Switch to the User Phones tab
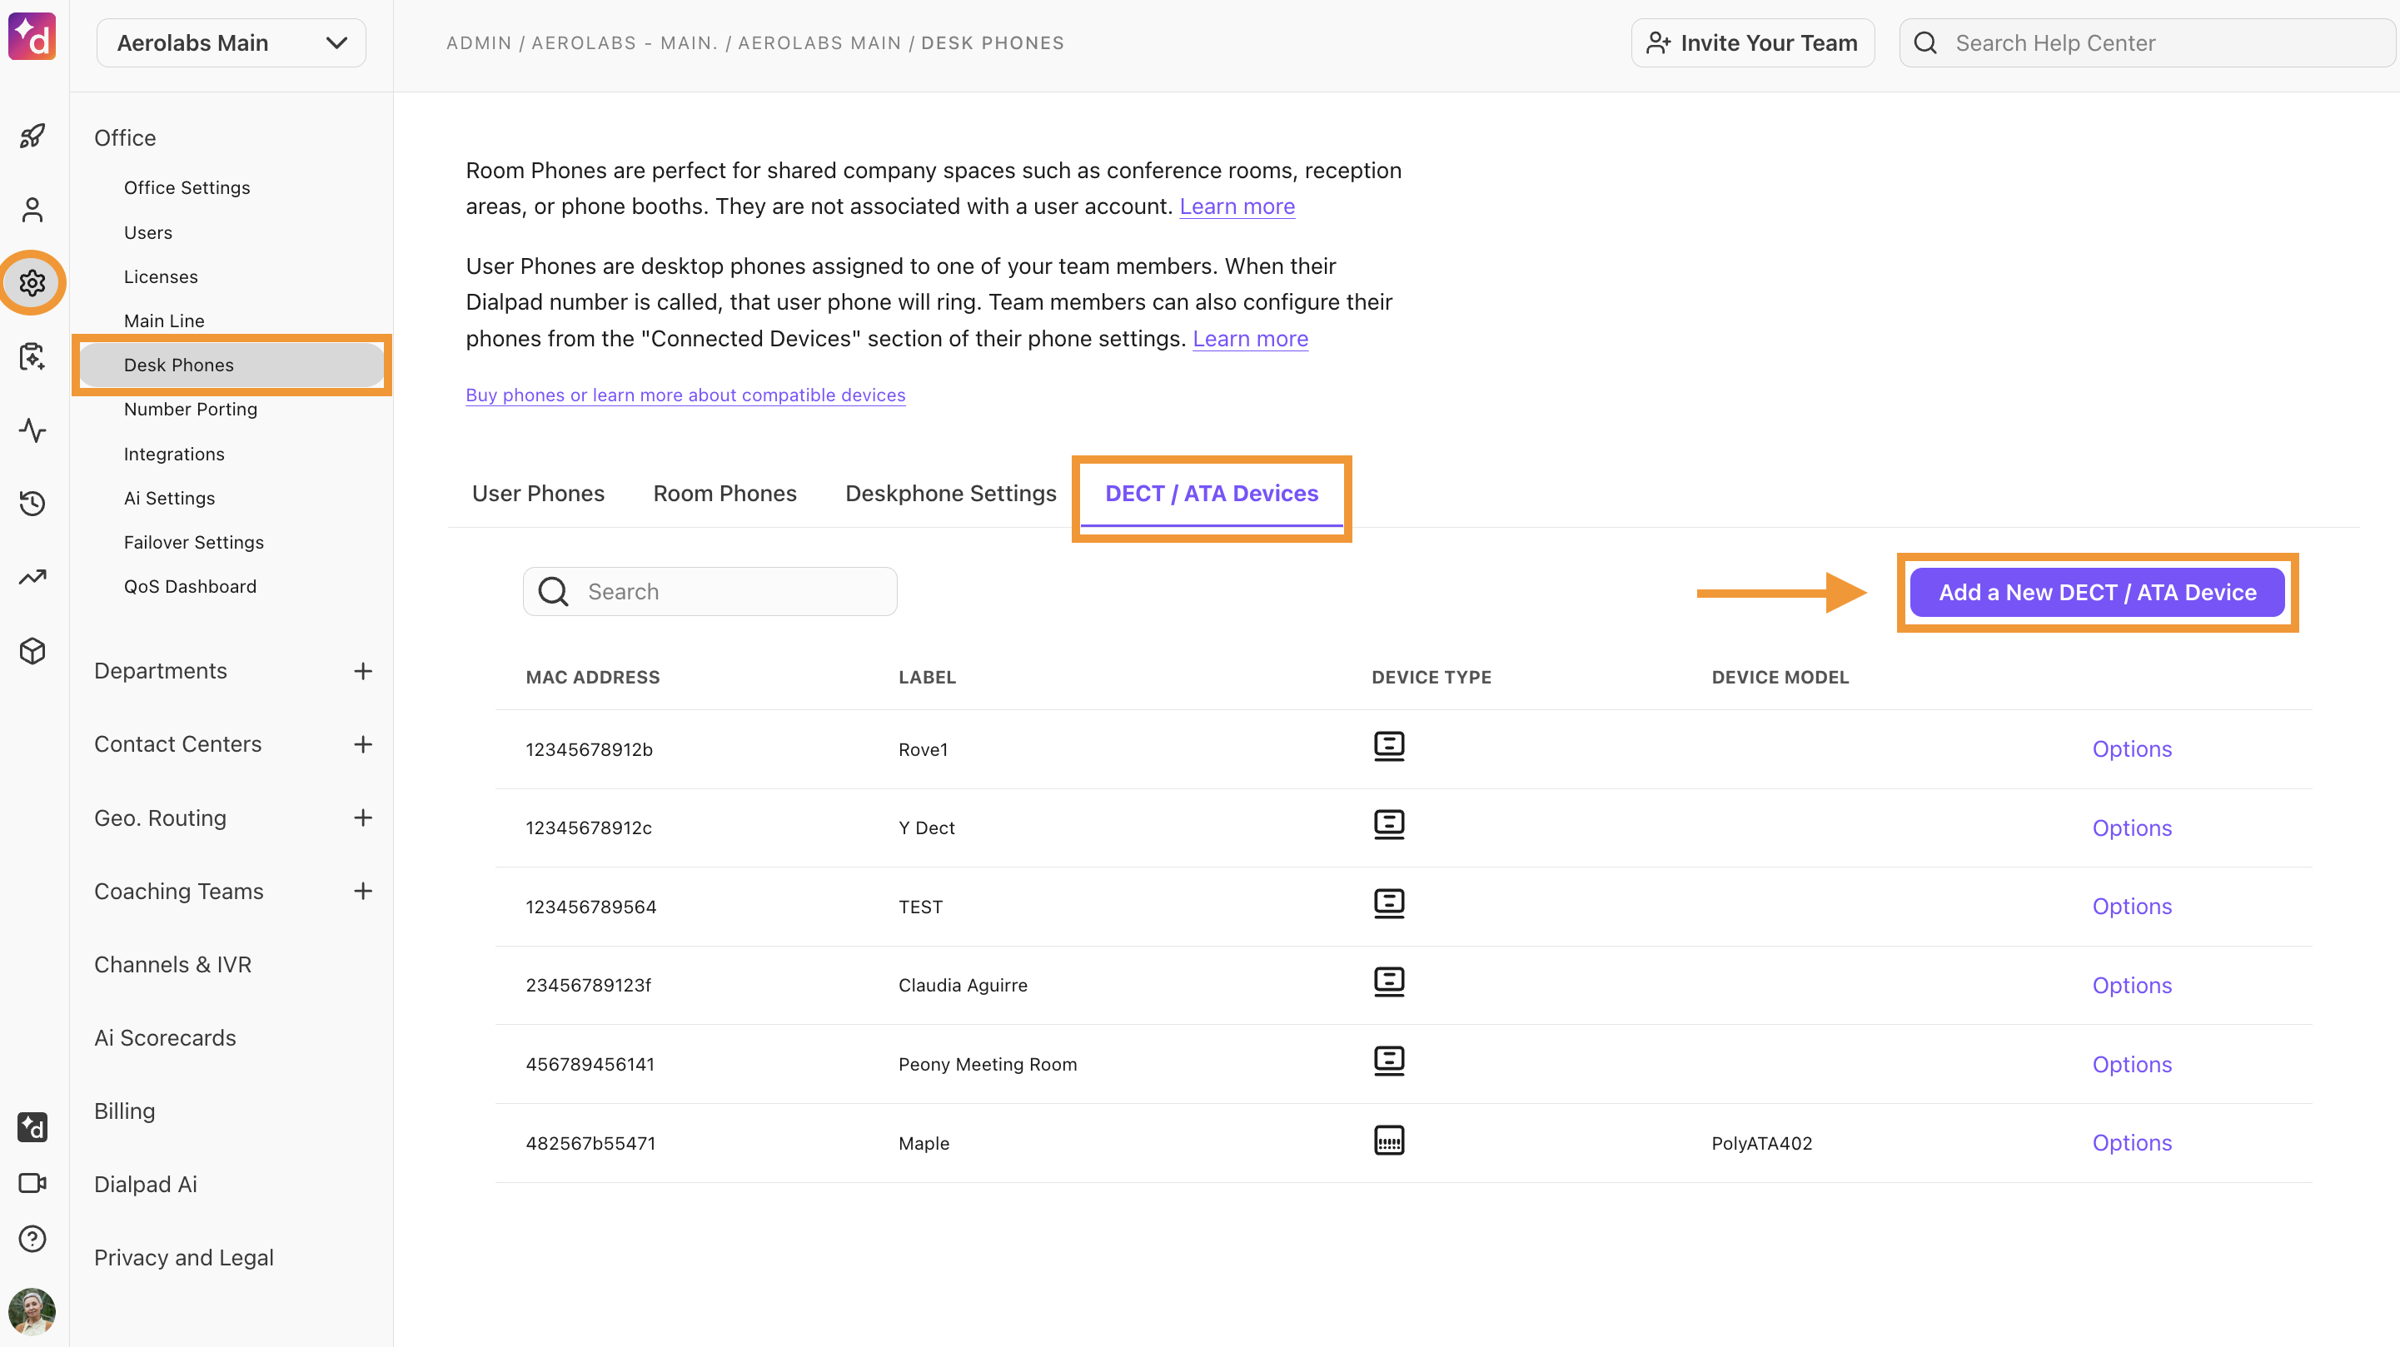2400x1347 pixels. coord(538,493)
